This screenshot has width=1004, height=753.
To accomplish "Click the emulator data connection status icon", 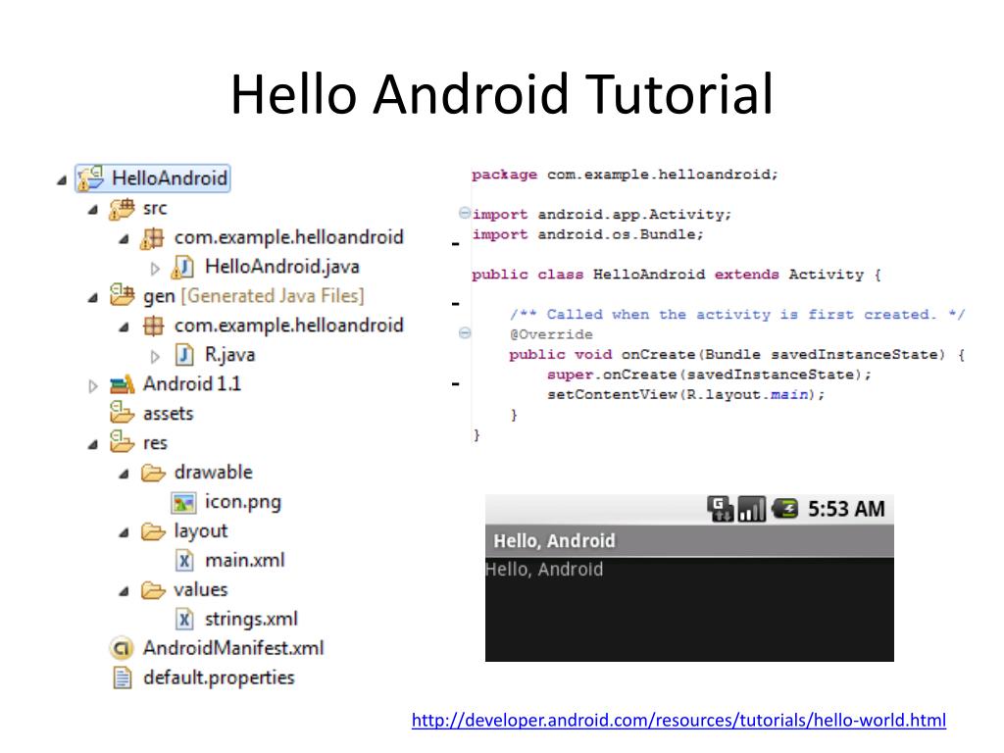I will pyautogui.click(x=721, y=509).
